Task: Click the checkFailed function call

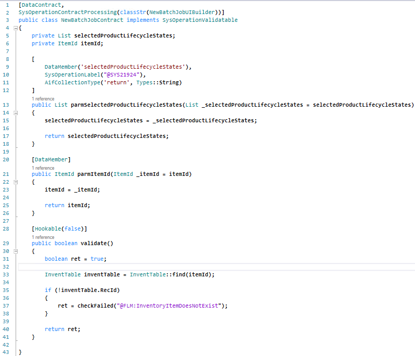Action: [x=95, y=306]
